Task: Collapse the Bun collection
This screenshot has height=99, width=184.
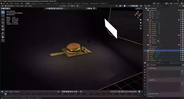Action: coord(146,45)
